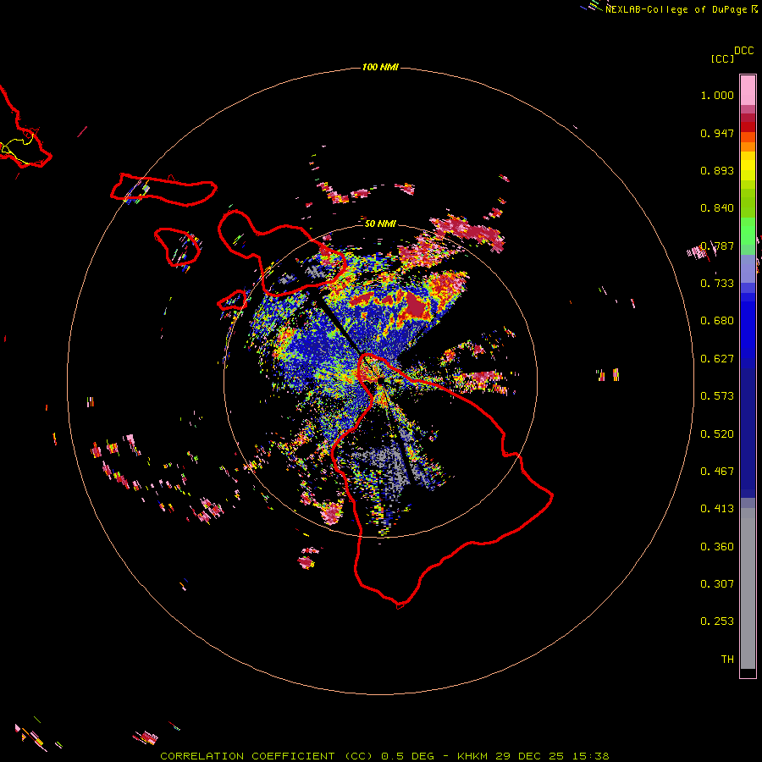Viewport: 762px width, 762px height.
Task: Click the NEXLAB-College of DuPage watermark text
Action: pyautogui.click(x=676, y=9)
